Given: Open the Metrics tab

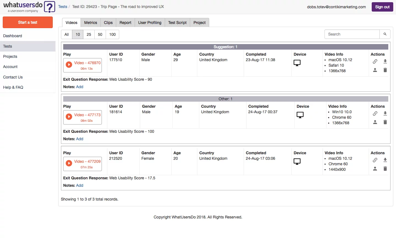Looking at the screenshot, I should coord(91,23).
